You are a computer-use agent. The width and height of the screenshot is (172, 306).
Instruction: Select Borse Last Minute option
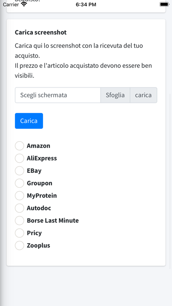tap(19, 221)
